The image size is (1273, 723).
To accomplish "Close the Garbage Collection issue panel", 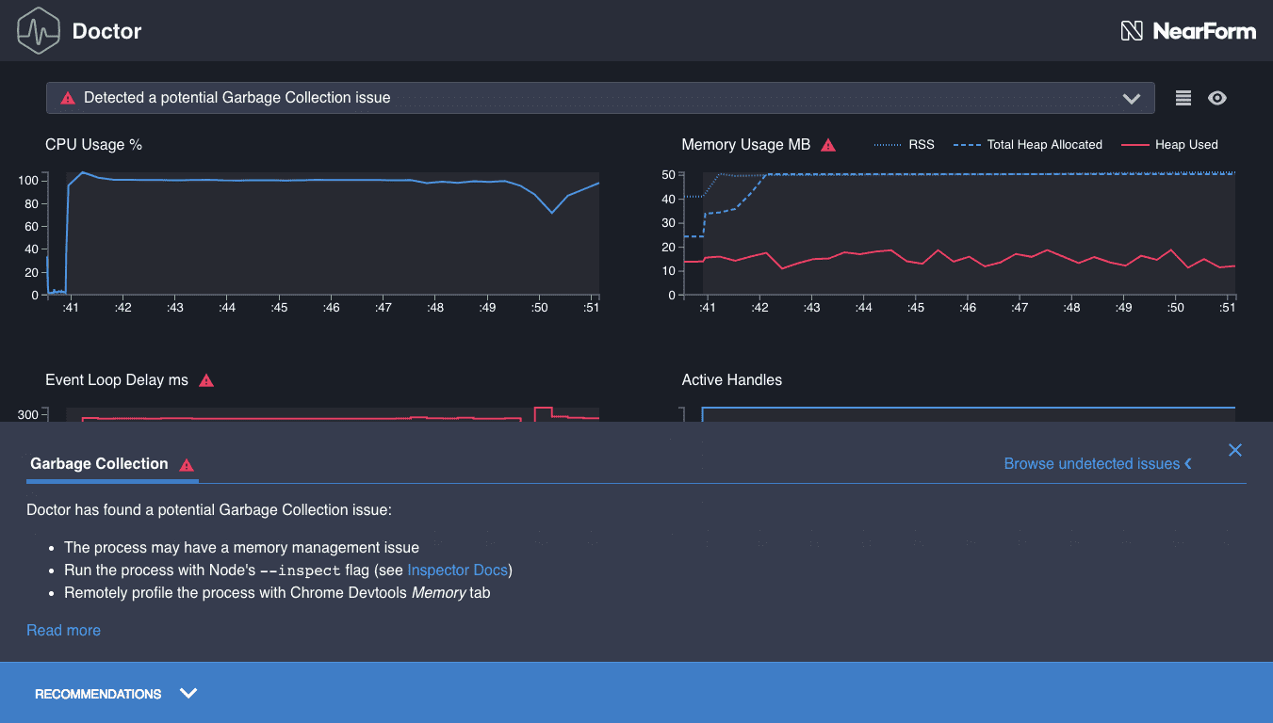I will point(1234,450).
